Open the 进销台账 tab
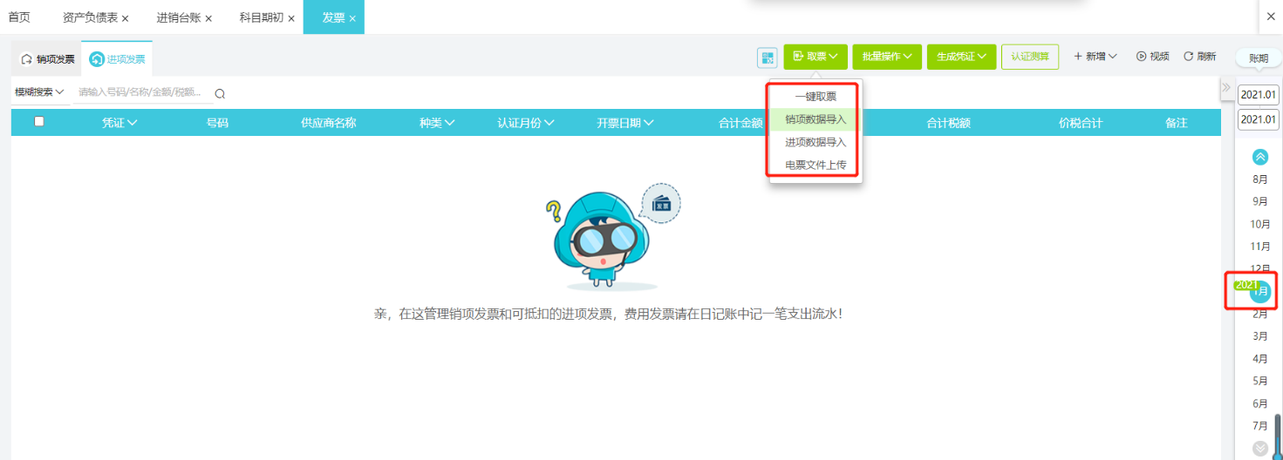 (177, 17)
